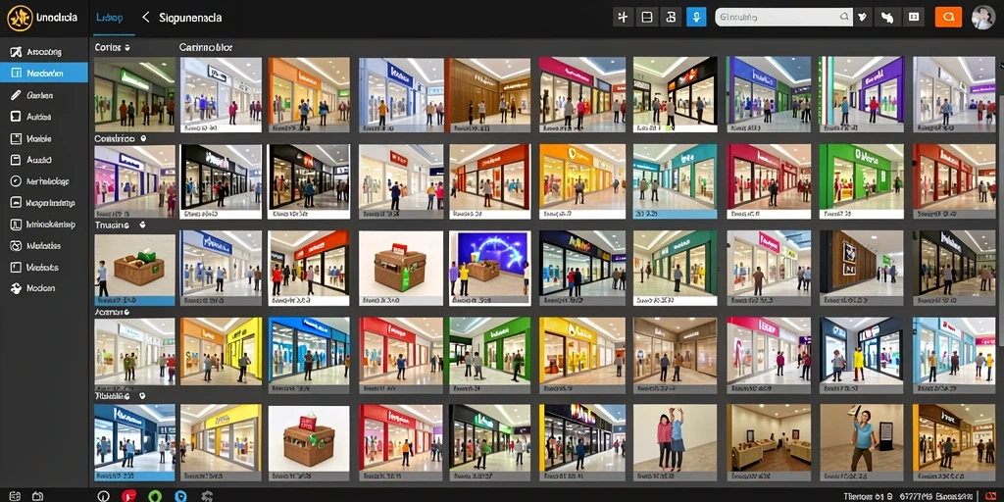This screenshot has height=502, width=1004.
Task: Click the red icon at bottom-right corner
Action: click(x=990, y=495)
